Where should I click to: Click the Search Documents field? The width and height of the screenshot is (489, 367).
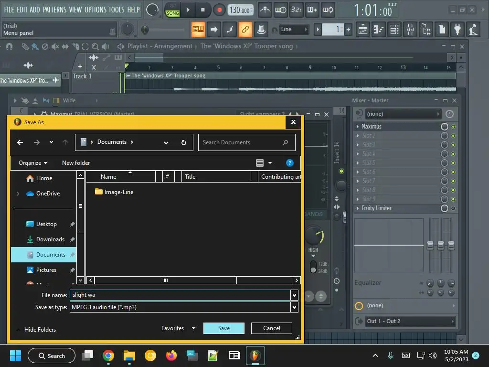pyautogui.click(x=246, y=142)
